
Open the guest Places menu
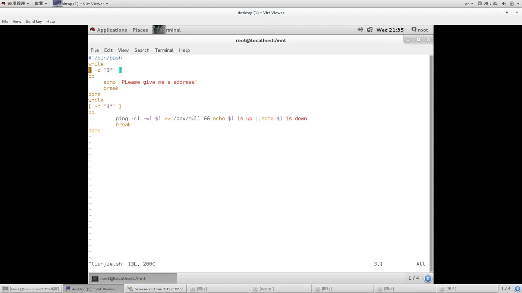tap(140, 30)
